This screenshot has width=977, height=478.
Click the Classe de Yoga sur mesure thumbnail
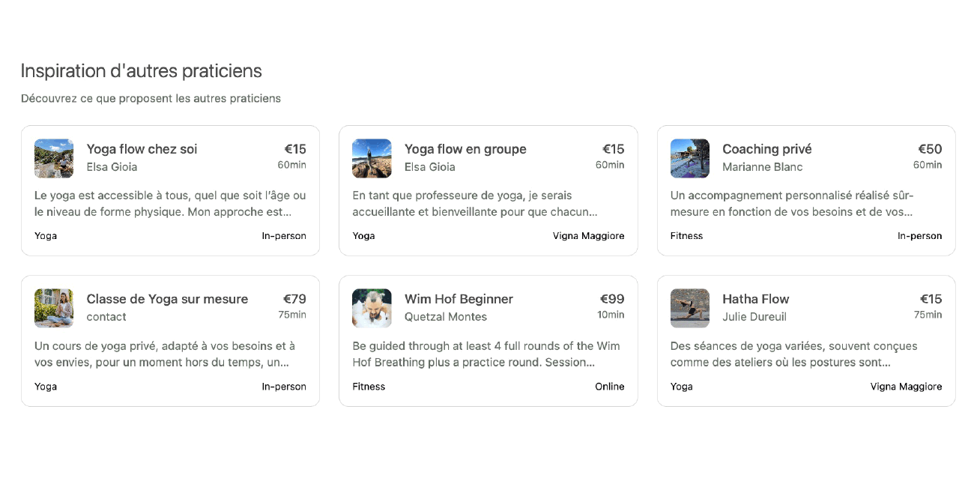click(54, 308)
